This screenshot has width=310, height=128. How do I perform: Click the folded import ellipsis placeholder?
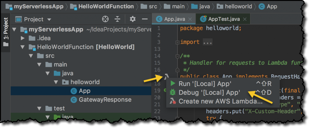coord(207,42)
